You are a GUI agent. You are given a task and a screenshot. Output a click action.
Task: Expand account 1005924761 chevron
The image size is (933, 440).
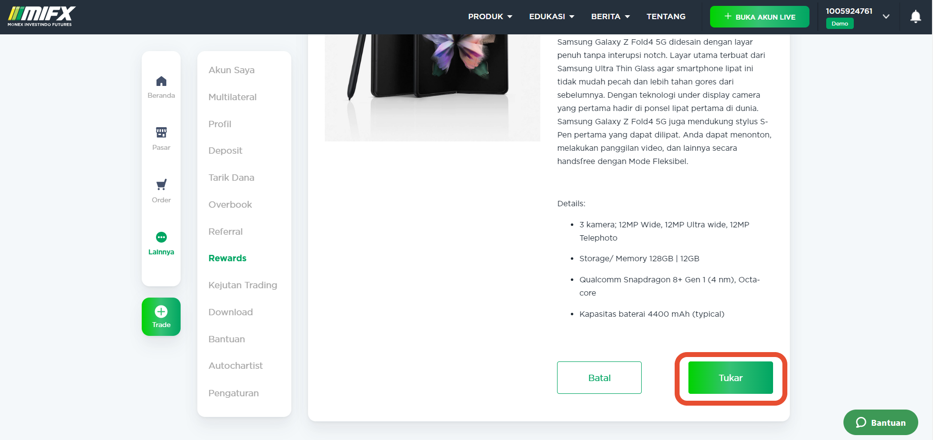click(x=886, y=17)
